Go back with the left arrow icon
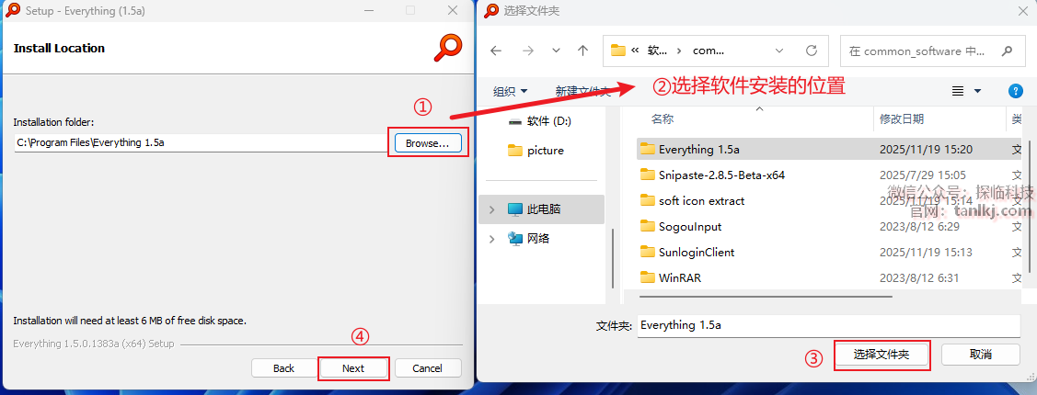The height and width of the screenshot is (395, 1037). 495,51
